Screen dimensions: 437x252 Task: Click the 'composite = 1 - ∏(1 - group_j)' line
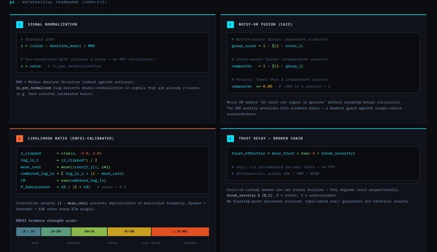tap(267, 66)
